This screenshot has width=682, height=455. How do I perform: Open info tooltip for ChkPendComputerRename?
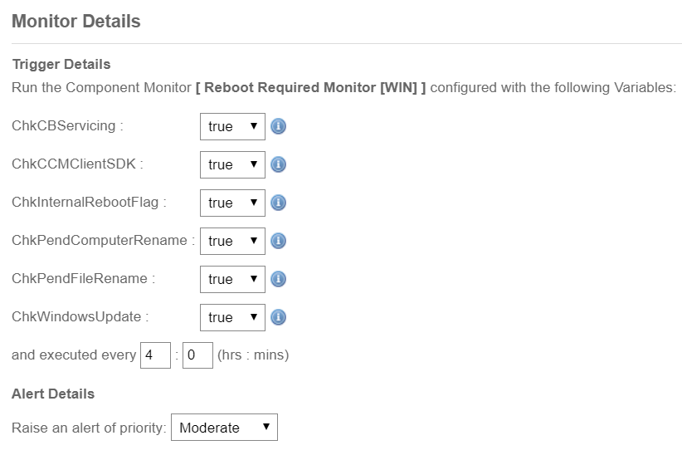tap(279, 241)
